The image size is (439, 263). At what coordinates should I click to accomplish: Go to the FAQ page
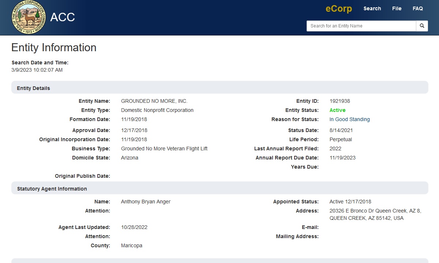[x=417, y=8]
